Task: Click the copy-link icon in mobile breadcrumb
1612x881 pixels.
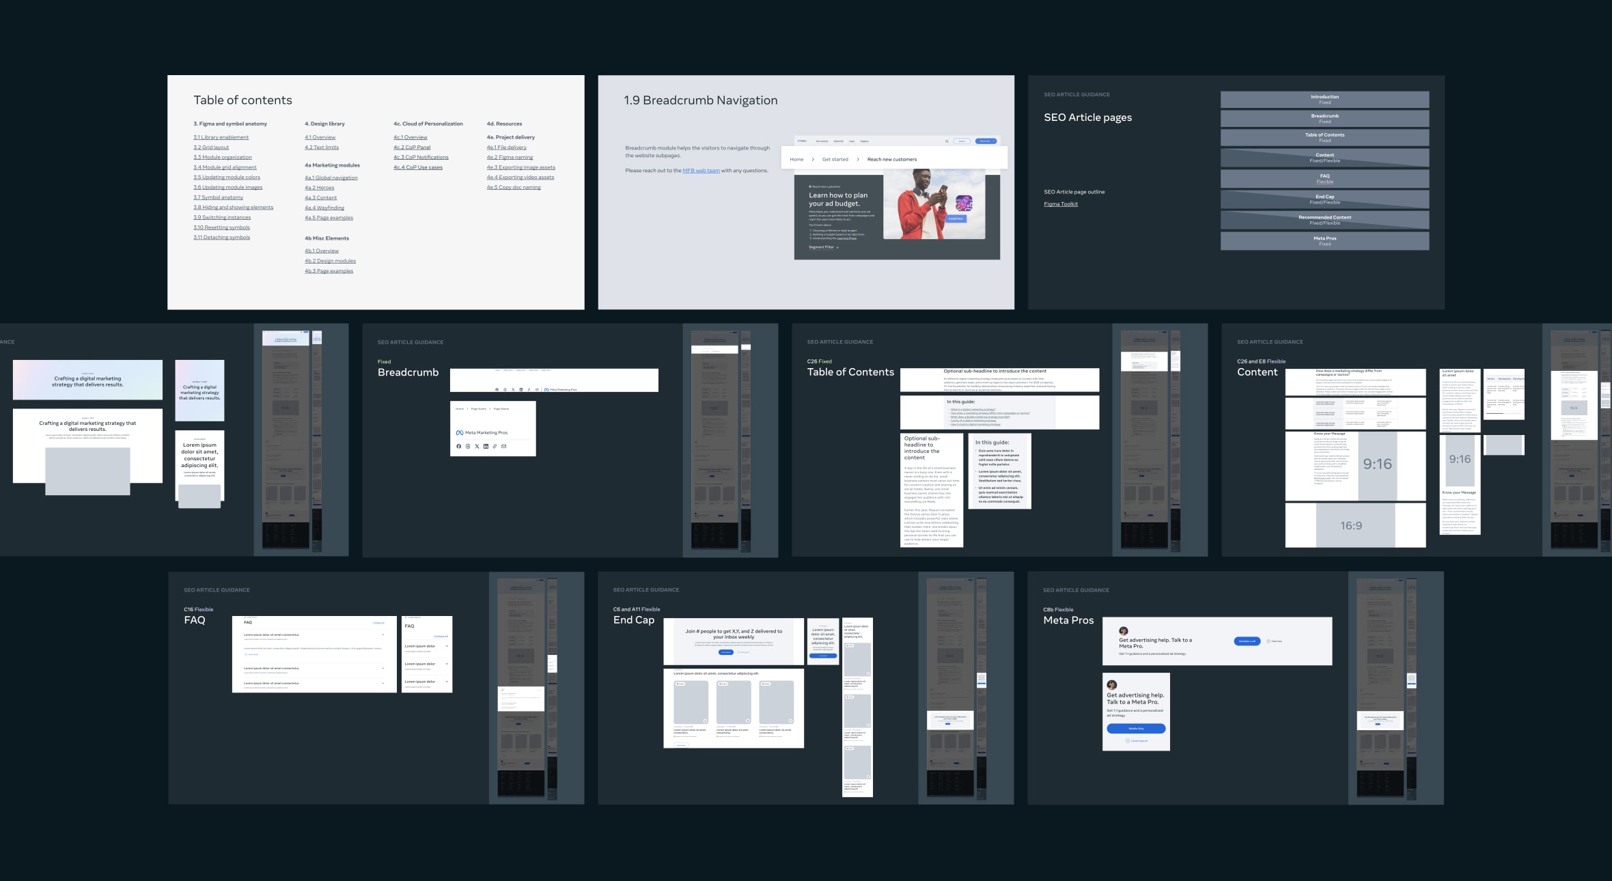Action: click(x=495, y=446)
